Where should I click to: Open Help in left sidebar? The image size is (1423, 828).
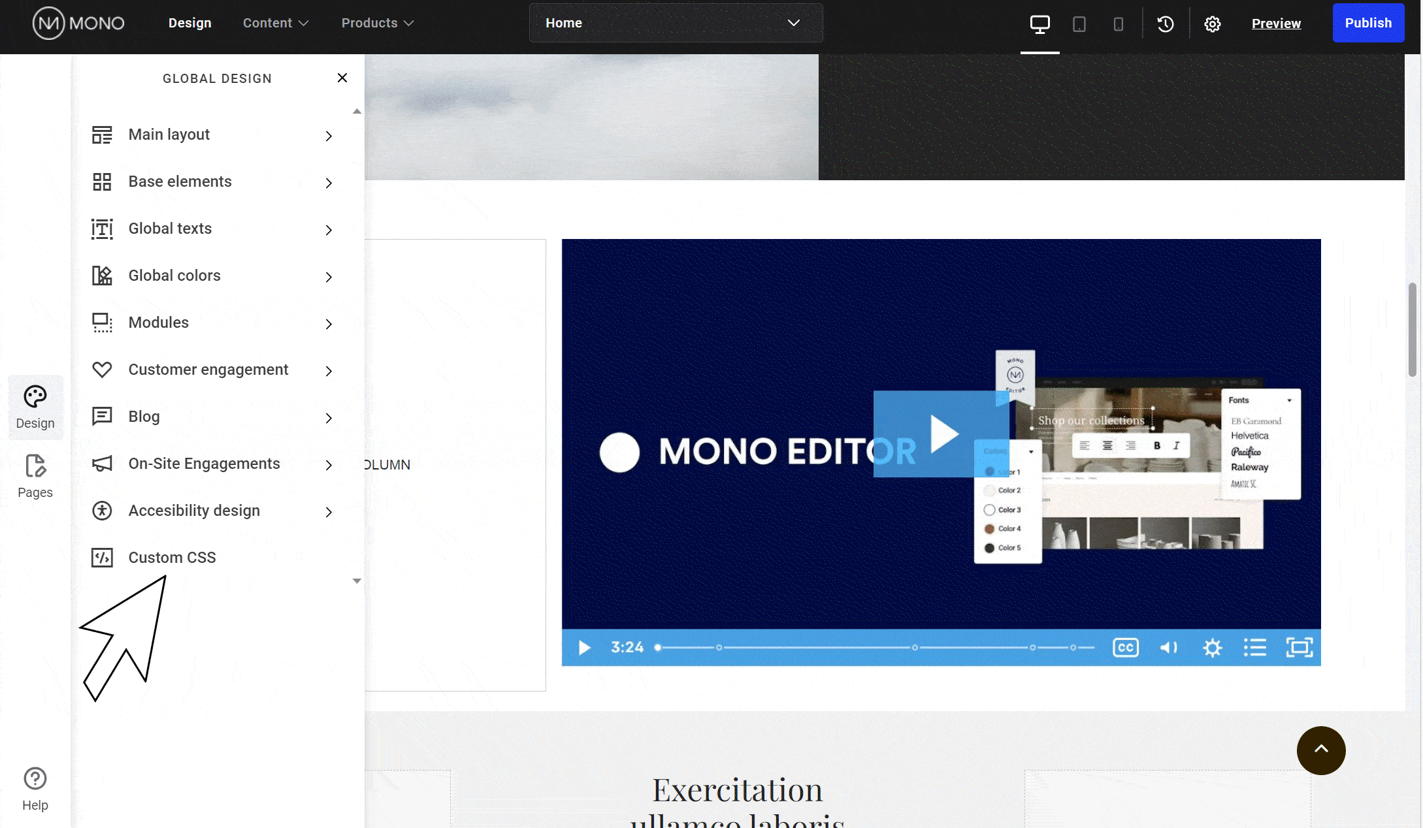pos(35,789)
